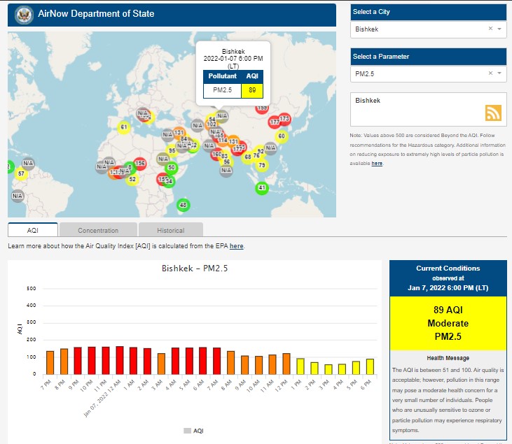Click the yellow map marker showing 61
The image size is (512, 444).
click(124, 127)
